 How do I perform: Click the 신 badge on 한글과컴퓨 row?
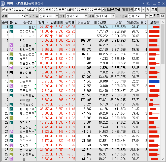pos(11,54)
